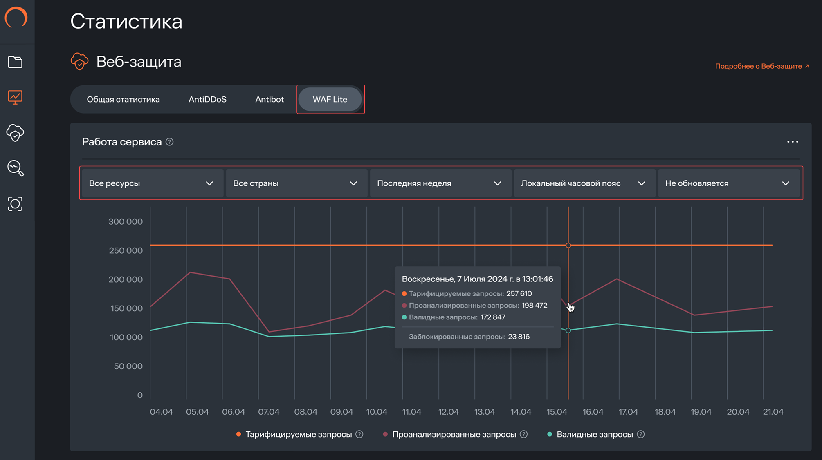The width and height of the screenshot is (822, 460).
Task: Toggle the Тарифицируемые запросы series in the legend
Action: point(299,434)
